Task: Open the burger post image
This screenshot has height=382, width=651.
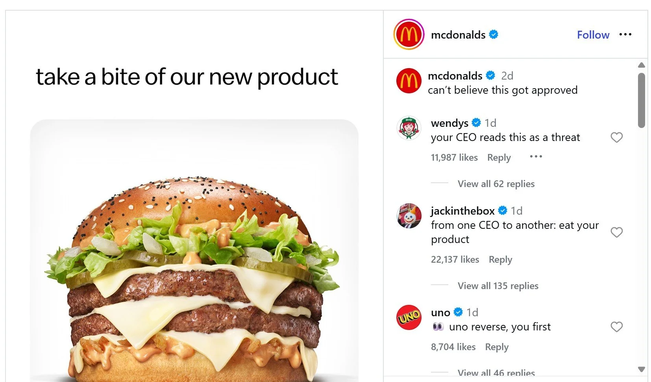Action: [x=194, y=250]
